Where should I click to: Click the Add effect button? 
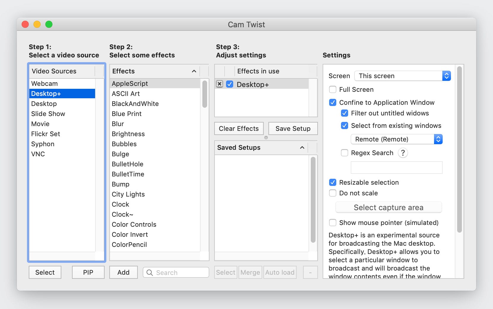click(124, 272)
